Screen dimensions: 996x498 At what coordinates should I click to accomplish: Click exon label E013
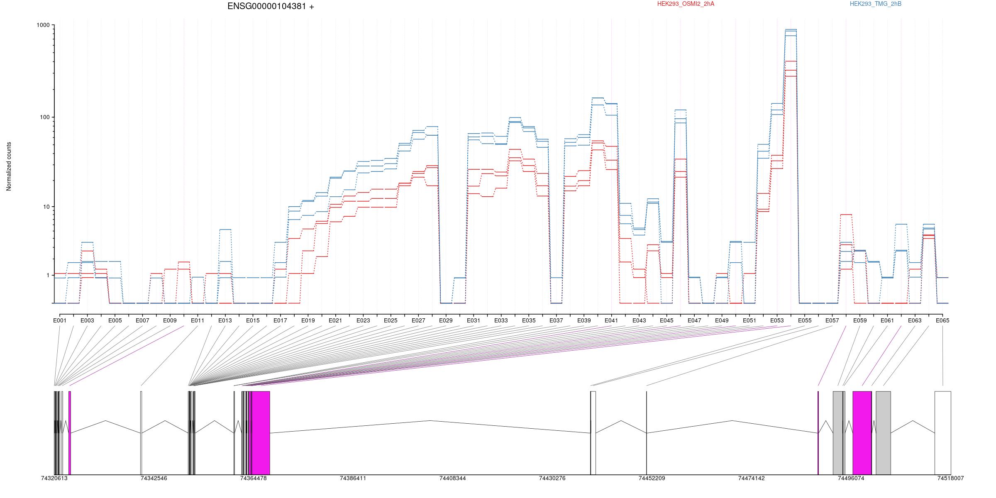click(x=225, y=320)
